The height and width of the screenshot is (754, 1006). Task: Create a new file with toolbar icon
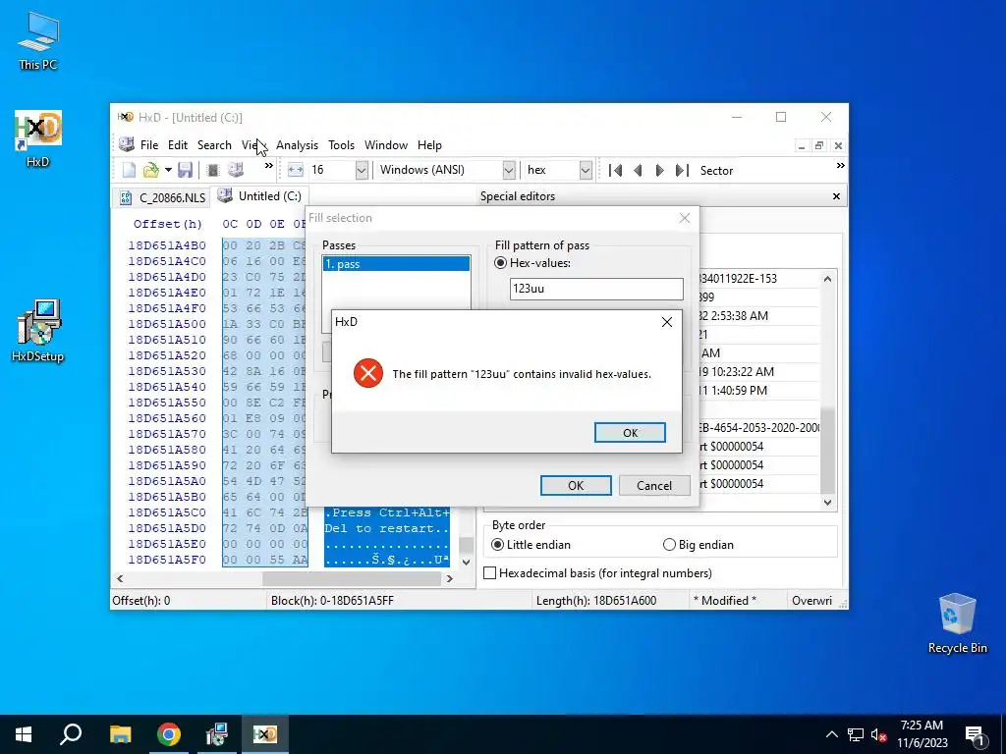pos(129,170)
